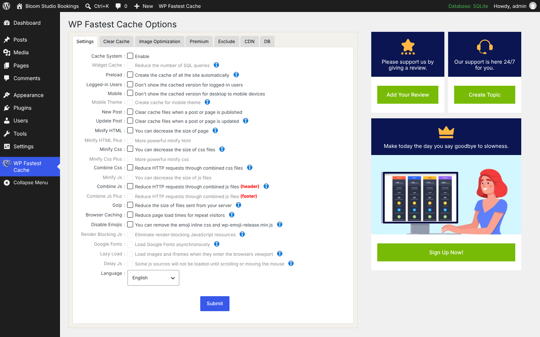This screenshot has height=337, width=540.
Task: Open the Language dropdown set to English
Action: [x=153, y=278]
